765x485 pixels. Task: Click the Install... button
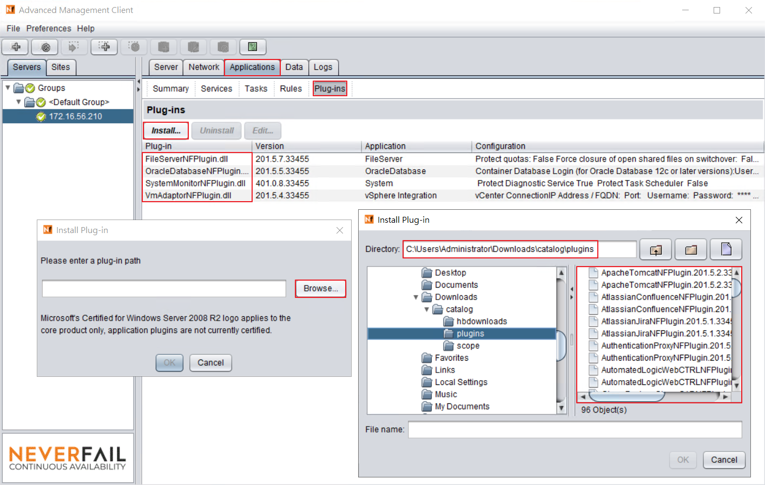(166, 130)
